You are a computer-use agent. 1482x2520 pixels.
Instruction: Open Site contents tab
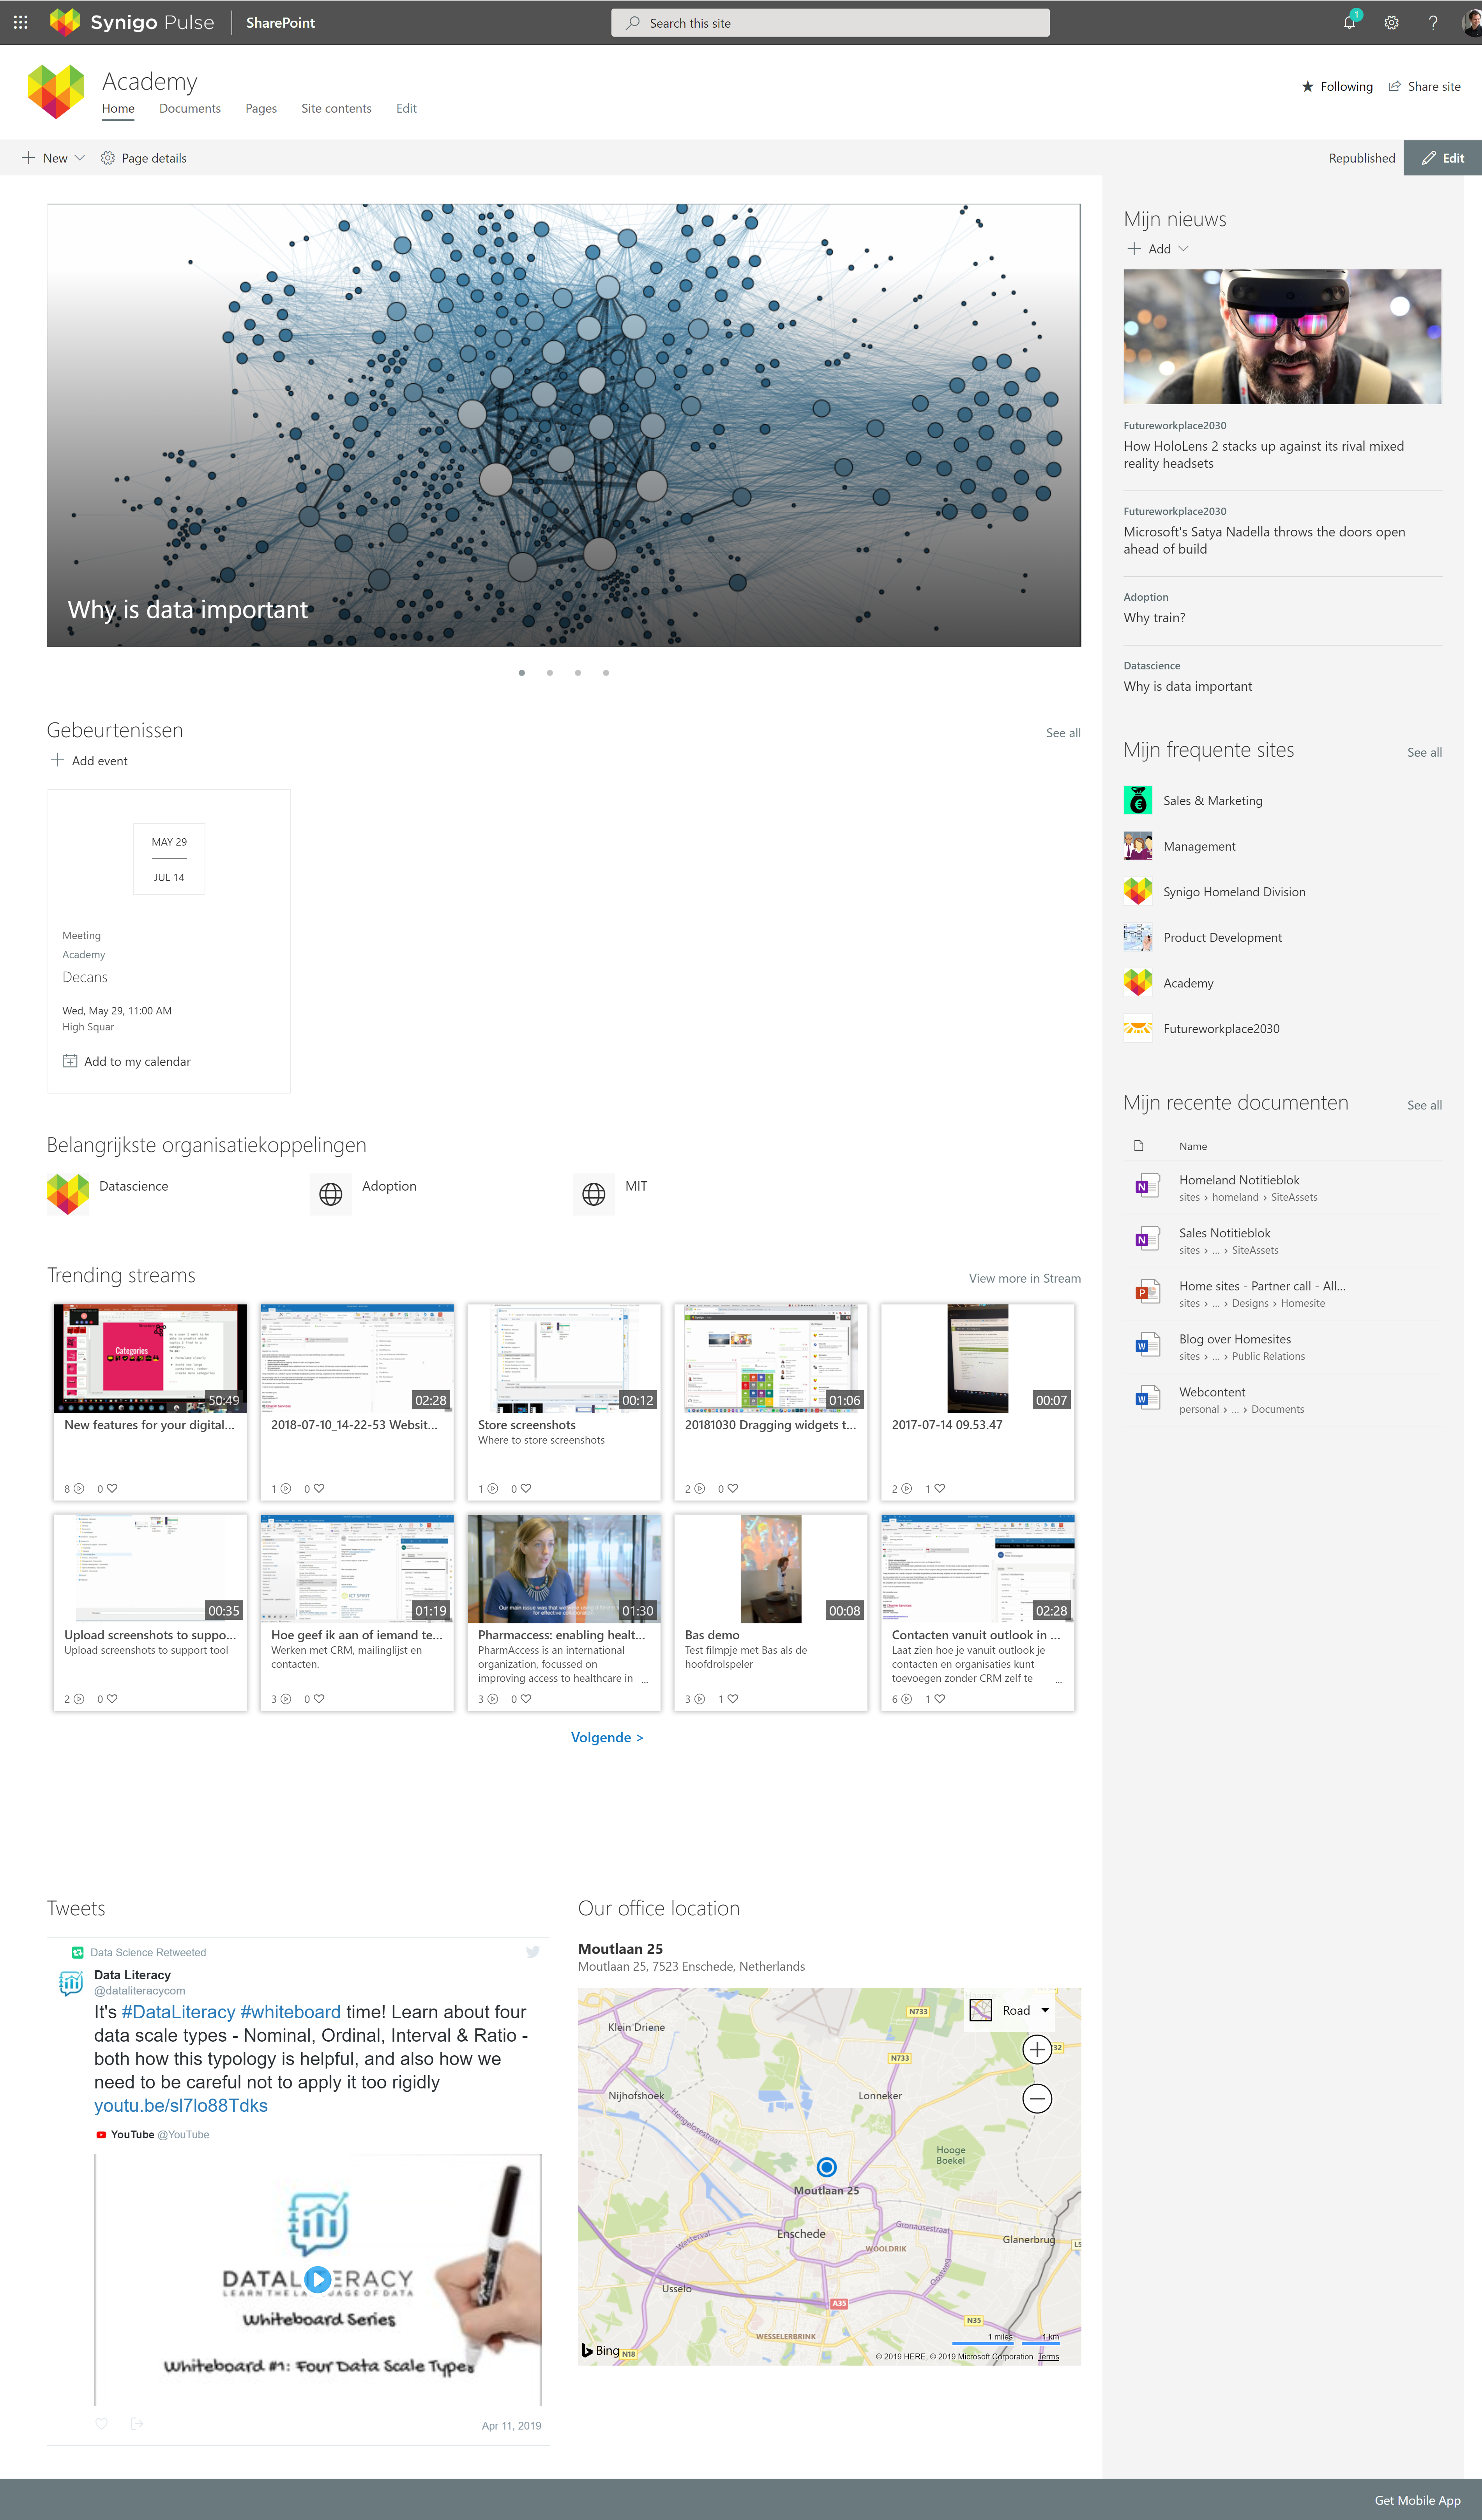336,108
